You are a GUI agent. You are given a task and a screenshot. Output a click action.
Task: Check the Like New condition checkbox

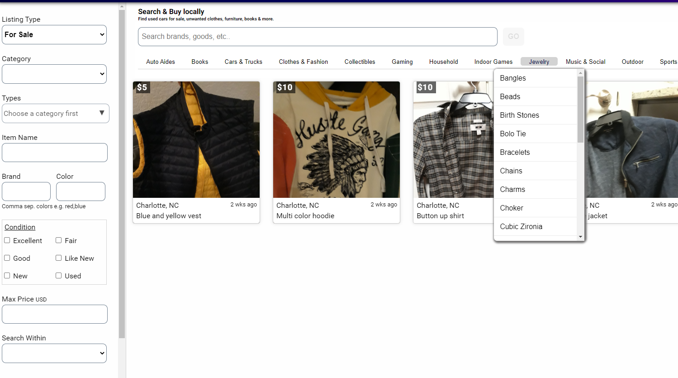59,258
